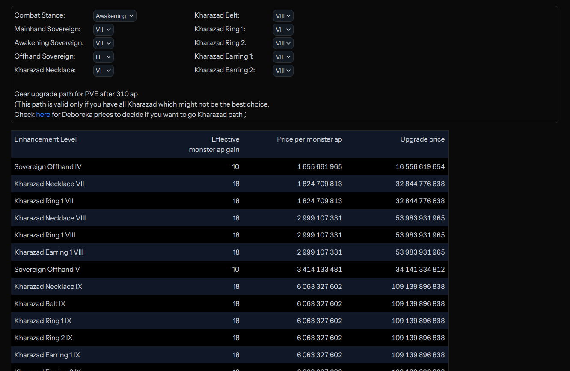Open the Kharazad Earring 2 dropdown
Image resolution: width=570 pixels, height=371 pixels.
point(283,71)
